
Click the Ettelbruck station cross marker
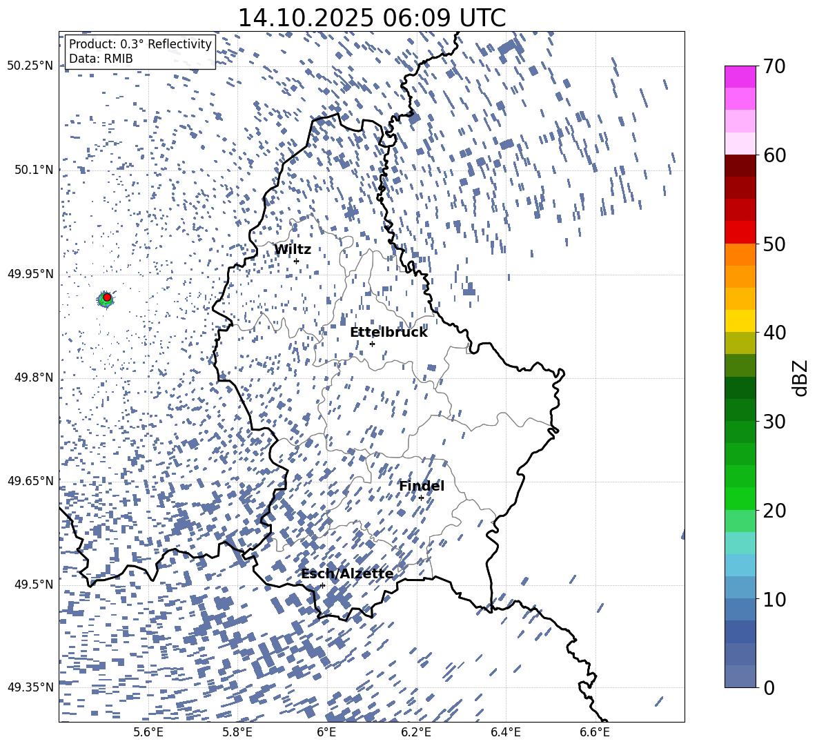pyautogui.click(x=372, y=344)
